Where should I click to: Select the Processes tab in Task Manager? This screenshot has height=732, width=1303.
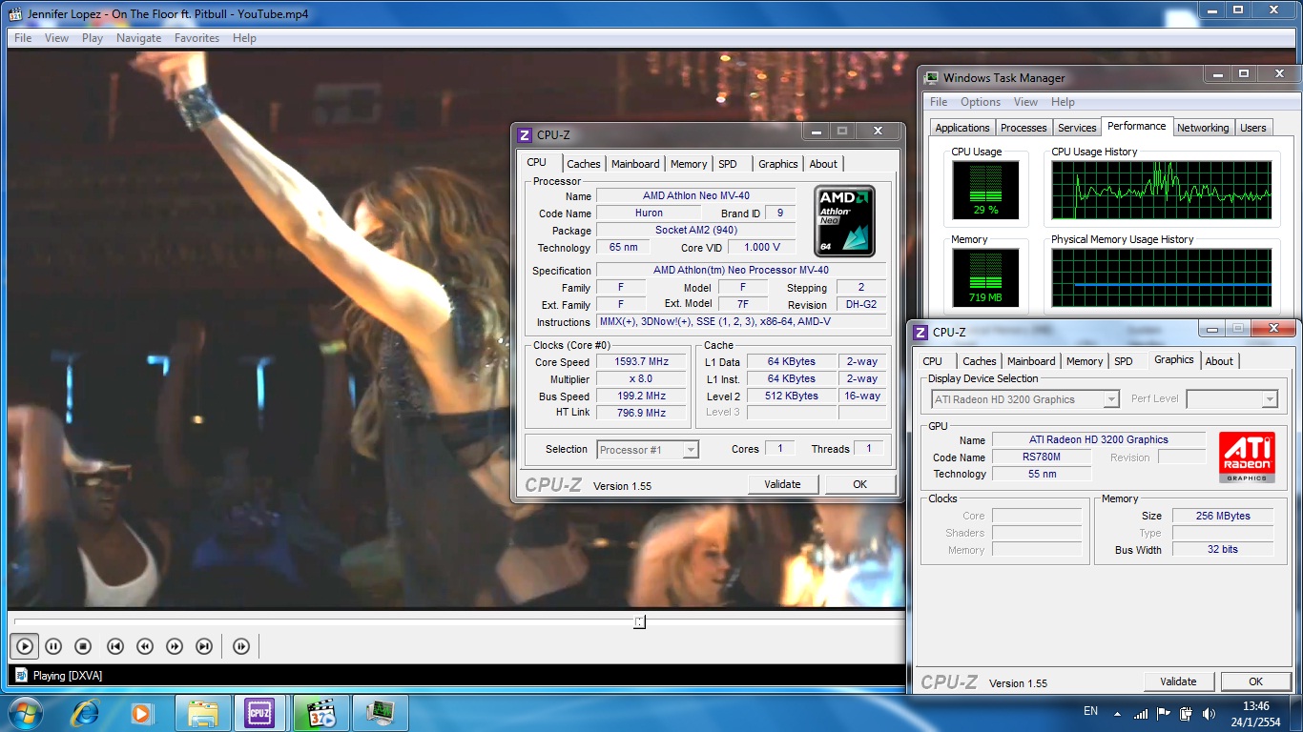pyautogui.click(x=1024, y=128)
